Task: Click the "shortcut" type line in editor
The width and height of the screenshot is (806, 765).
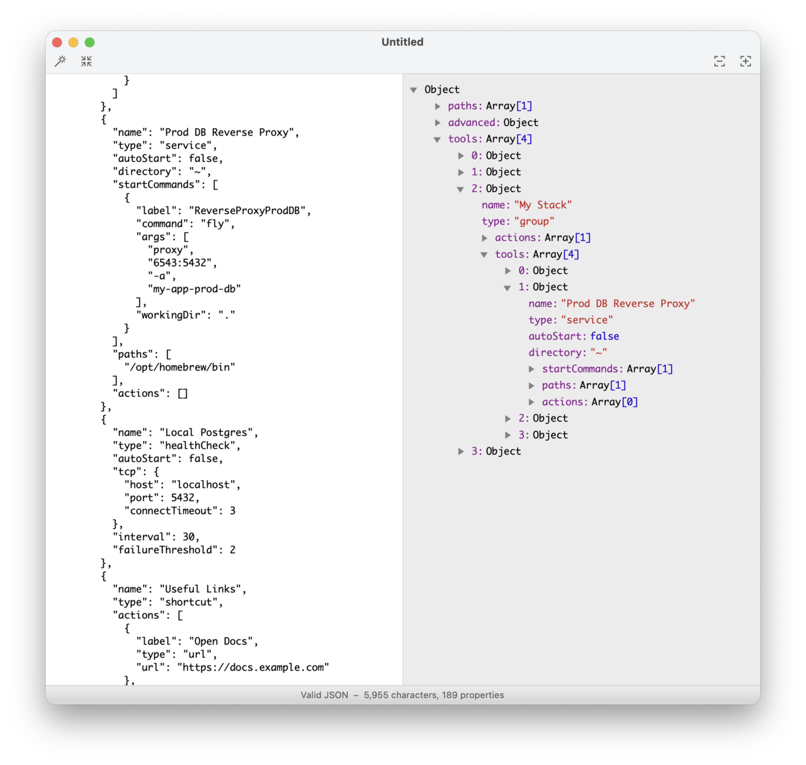Action: 167,602
